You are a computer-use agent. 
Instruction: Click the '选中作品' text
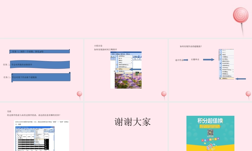[x=179, y=60]
